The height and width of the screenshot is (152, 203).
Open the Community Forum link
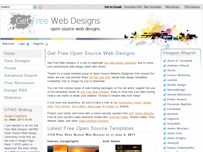pos(130,103)
